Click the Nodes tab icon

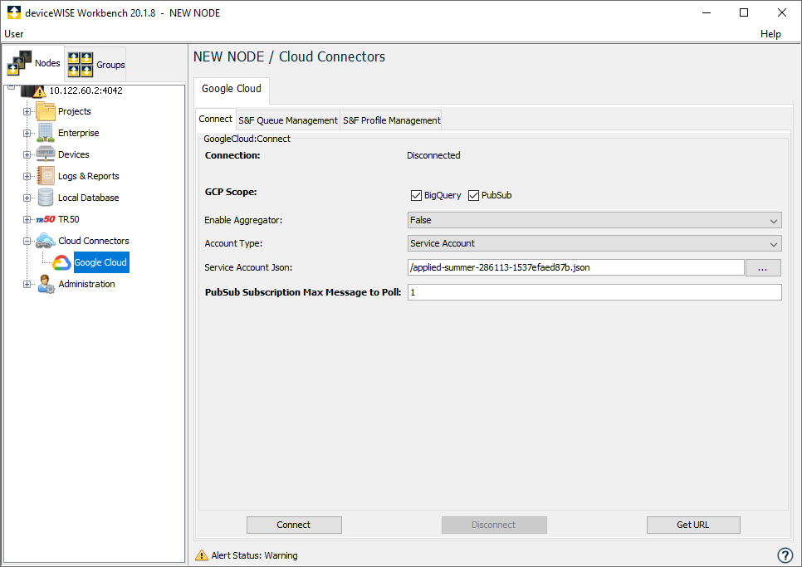pos(19,63)
